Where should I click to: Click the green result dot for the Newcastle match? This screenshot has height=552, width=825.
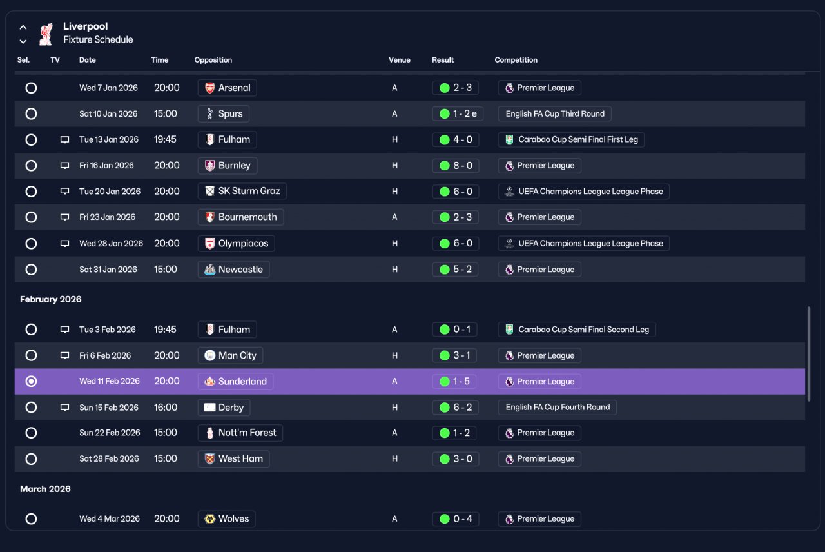point(444,270)
